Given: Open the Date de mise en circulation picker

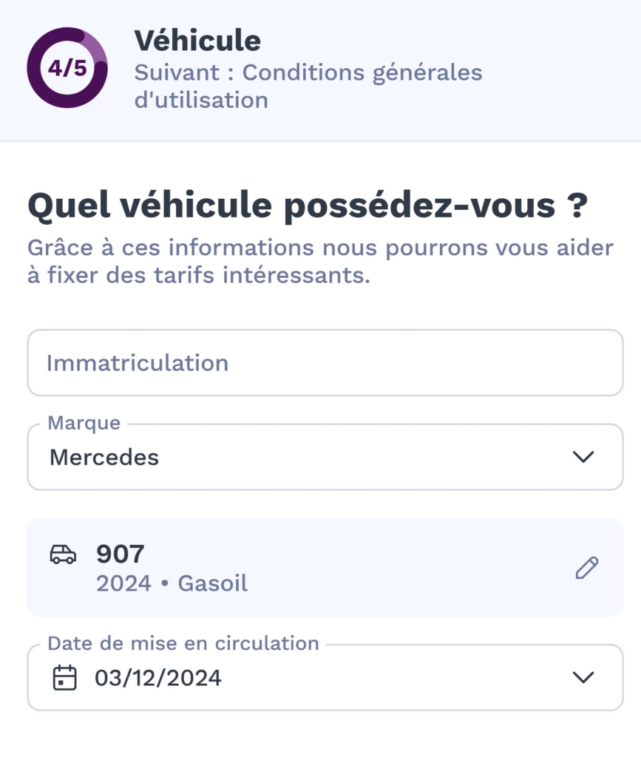Looking at the screenshot, I should point(325,677).
